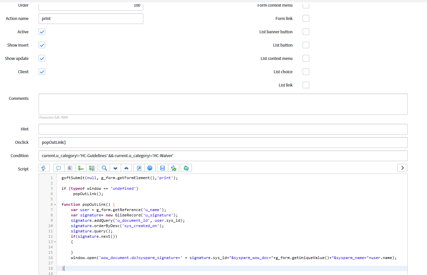Viewport: 427px width, 275px height.
Task: Select the Replace All icon
Action: click(91, 168)
